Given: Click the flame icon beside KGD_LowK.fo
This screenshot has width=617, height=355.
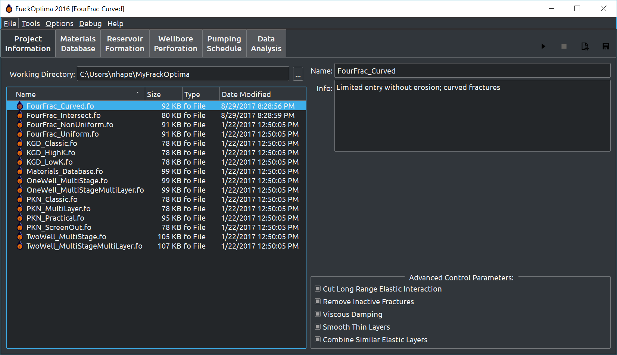Looking at the screenshot, I should click(20, 162).
